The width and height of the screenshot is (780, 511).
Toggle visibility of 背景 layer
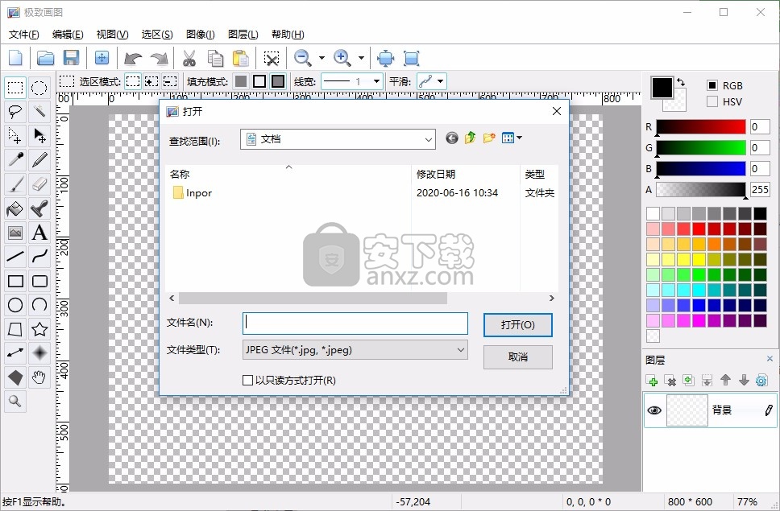654,410
